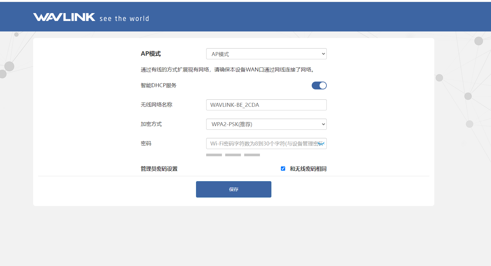This screenshot has height=266, width=491.
Task: Toggle off the 智能DHCP服务 switch
Action: click(x=319, y=85)
